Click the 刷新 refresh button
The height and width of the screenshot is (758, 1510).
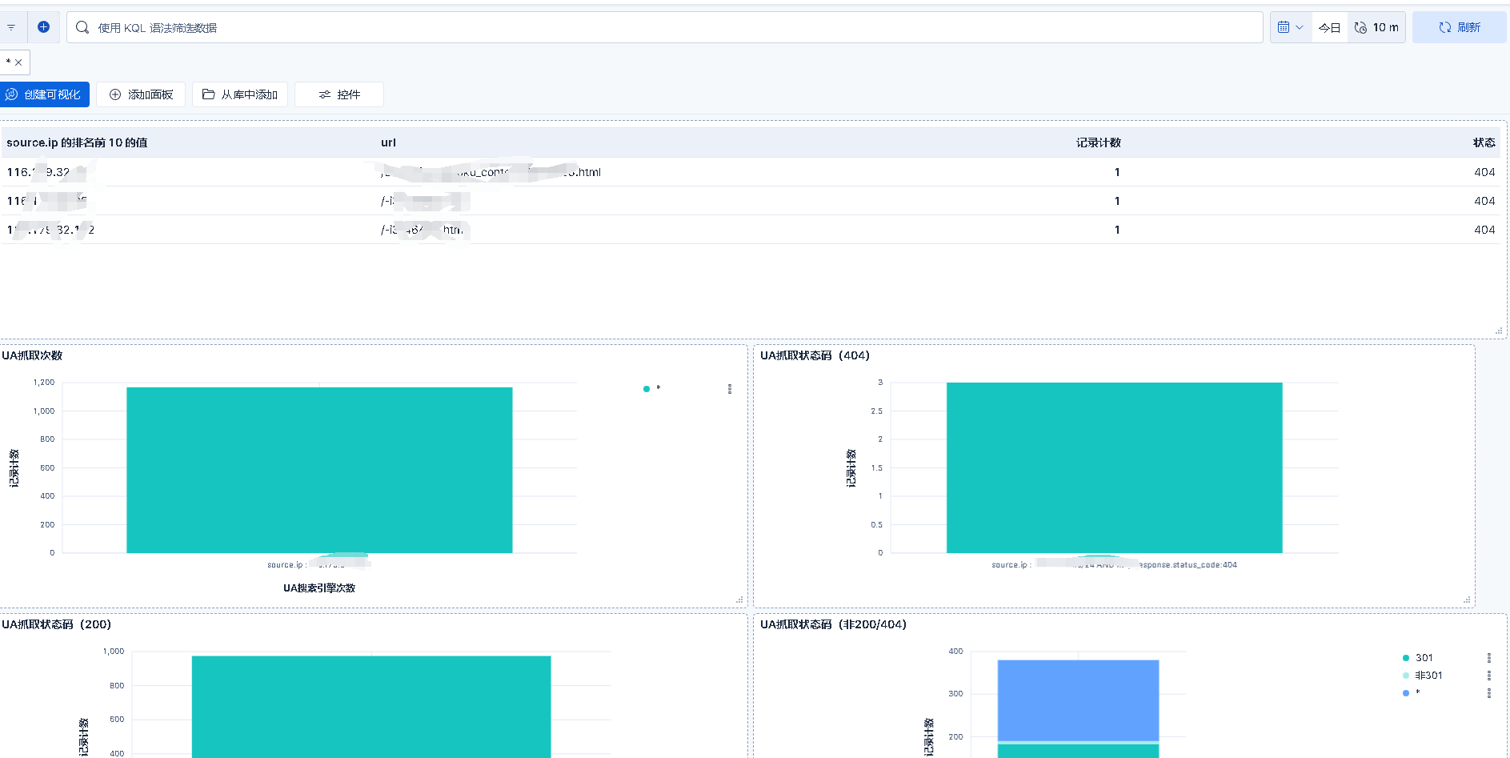coord(1459,27)
